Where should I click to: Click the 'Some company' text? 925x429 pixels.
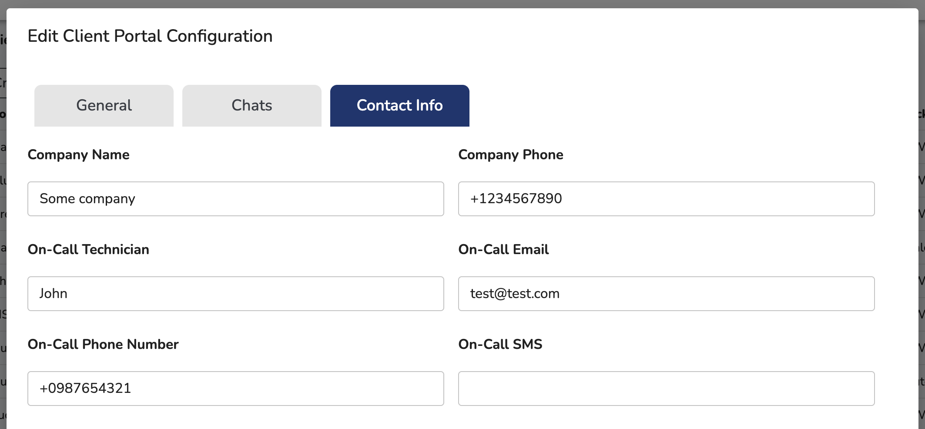pyautogui.click(x=87, y=199)
